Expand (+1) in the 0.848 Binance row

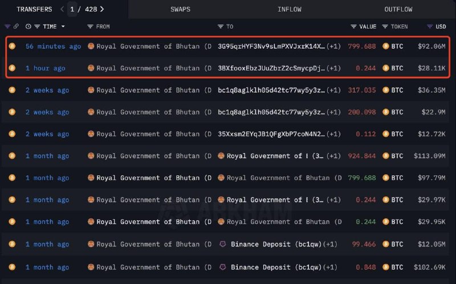click(x=330, y=267)
